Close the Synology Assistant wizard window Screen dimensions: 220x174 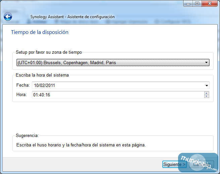pos(210,3)
